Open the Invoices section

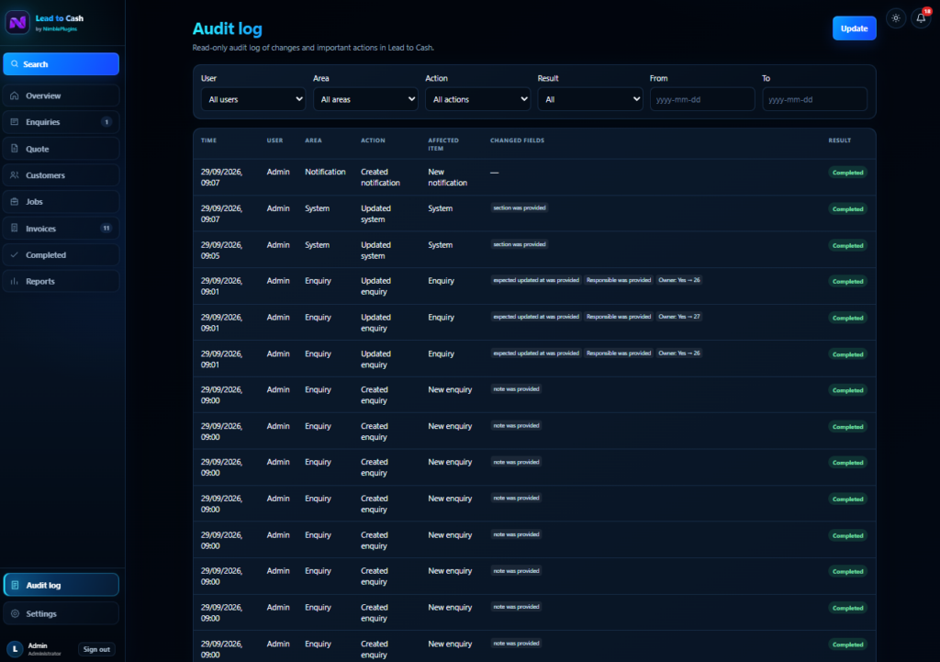[62, 229]
